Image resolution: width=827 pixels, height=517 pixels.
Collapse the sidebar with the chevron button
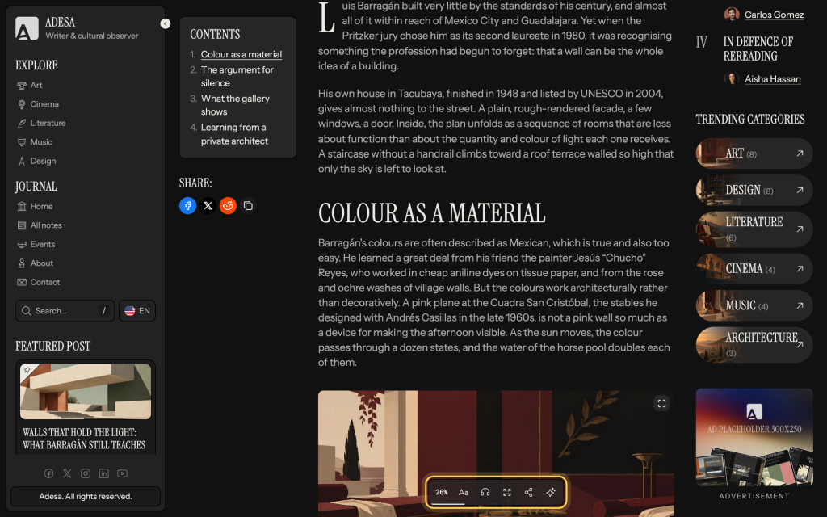coord(165,23)
